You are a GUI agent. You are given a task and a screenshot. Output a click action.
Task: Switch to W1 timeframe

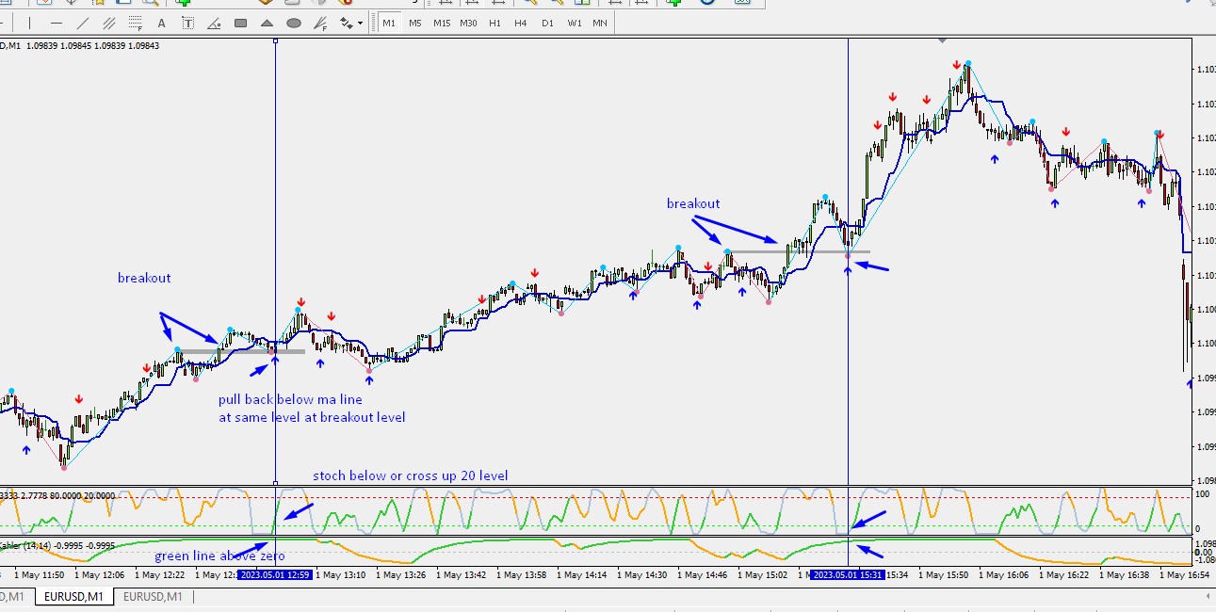point(574,23)
